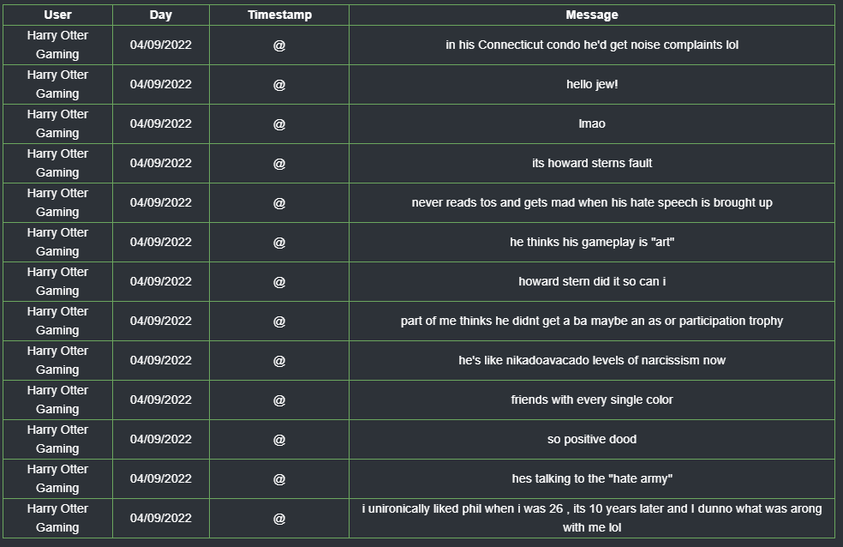Open the @ link beside the 'lmao' message

click(x=279, y=124)
